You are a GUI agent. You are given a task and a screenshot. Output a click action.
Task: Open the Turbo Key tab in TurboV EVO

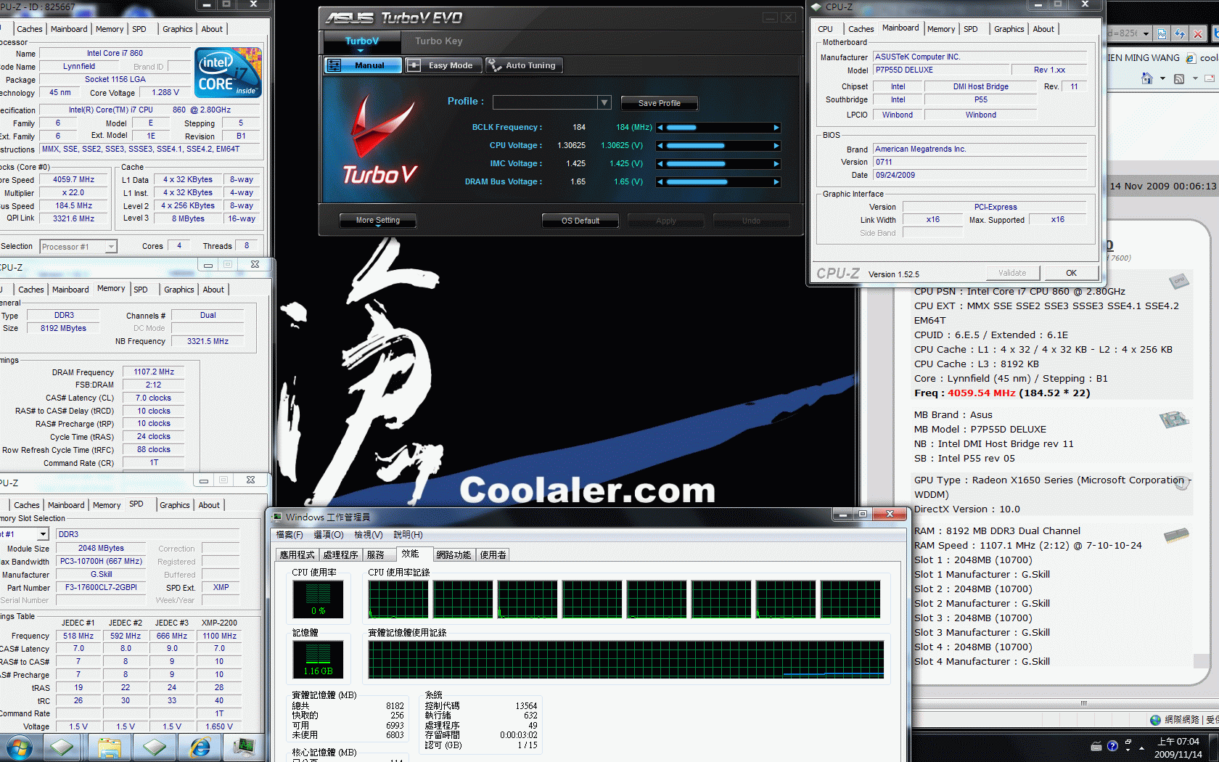pyautogui.click(x=438, y=41)
